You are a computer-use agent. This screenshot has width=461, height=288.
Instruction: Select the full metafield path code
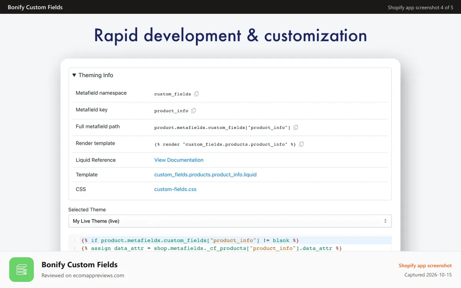pos(222,127)
